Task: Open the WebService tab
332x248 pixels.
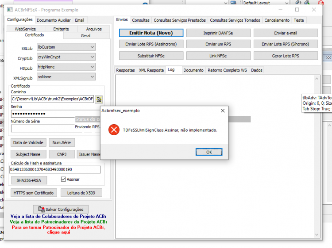Action: tap(25, 29)
